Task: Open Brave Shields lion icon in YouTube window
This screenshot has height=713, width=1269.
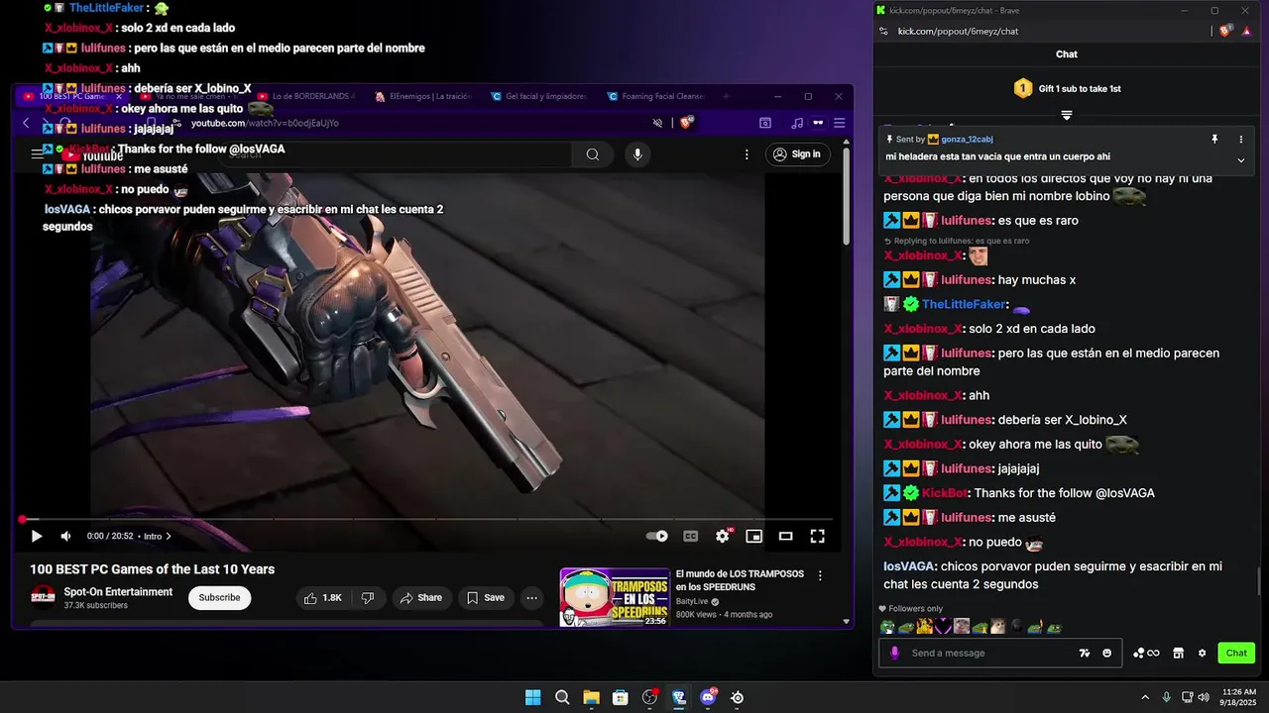Action: 686,123
